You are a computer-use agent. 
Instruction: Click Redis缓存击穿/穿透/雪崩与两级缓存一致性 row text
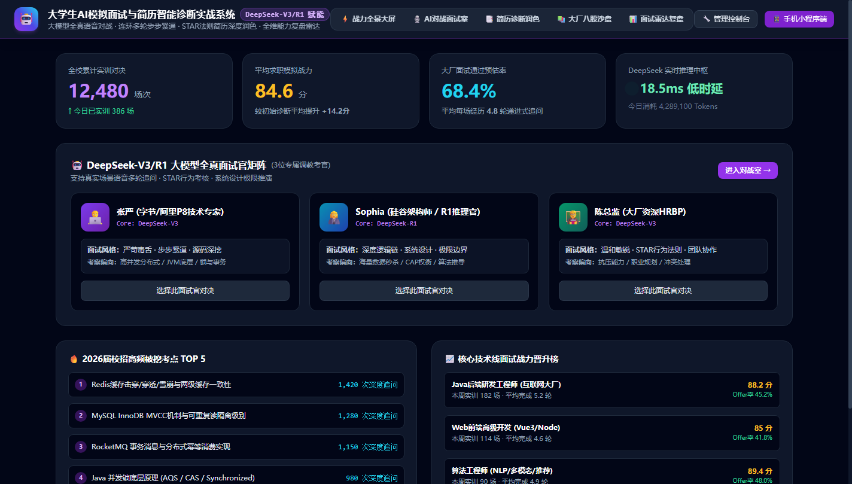161,385
